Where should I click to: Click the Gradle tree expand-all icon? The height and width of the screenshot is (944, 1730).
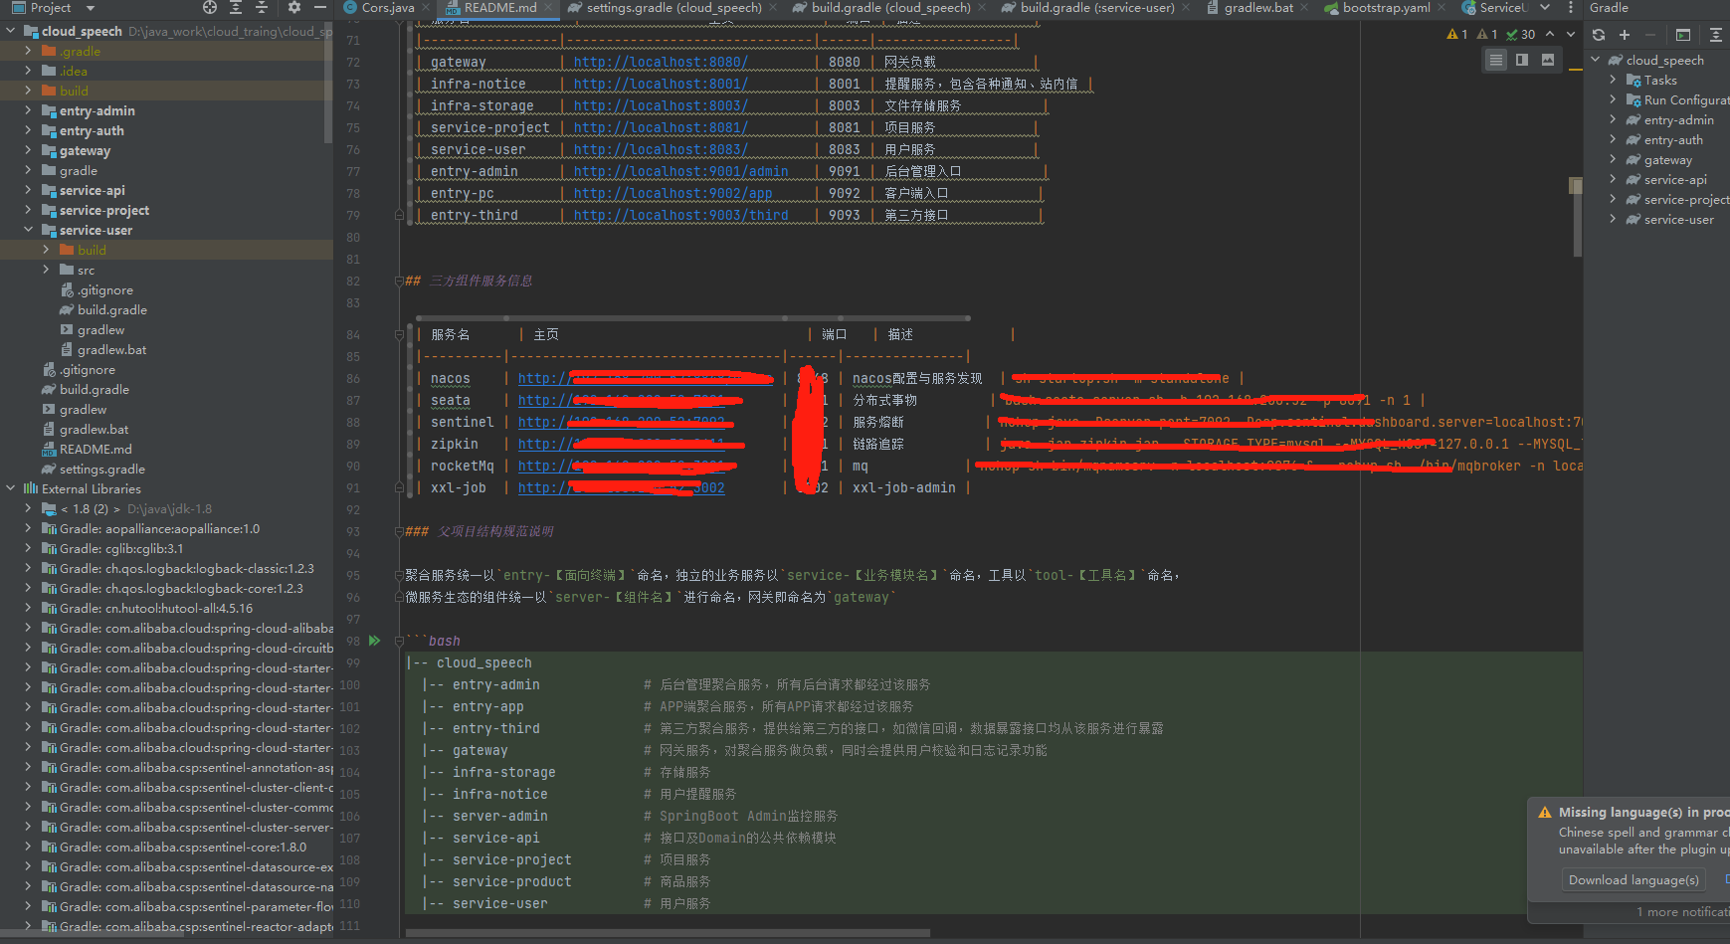point(1716,34)
